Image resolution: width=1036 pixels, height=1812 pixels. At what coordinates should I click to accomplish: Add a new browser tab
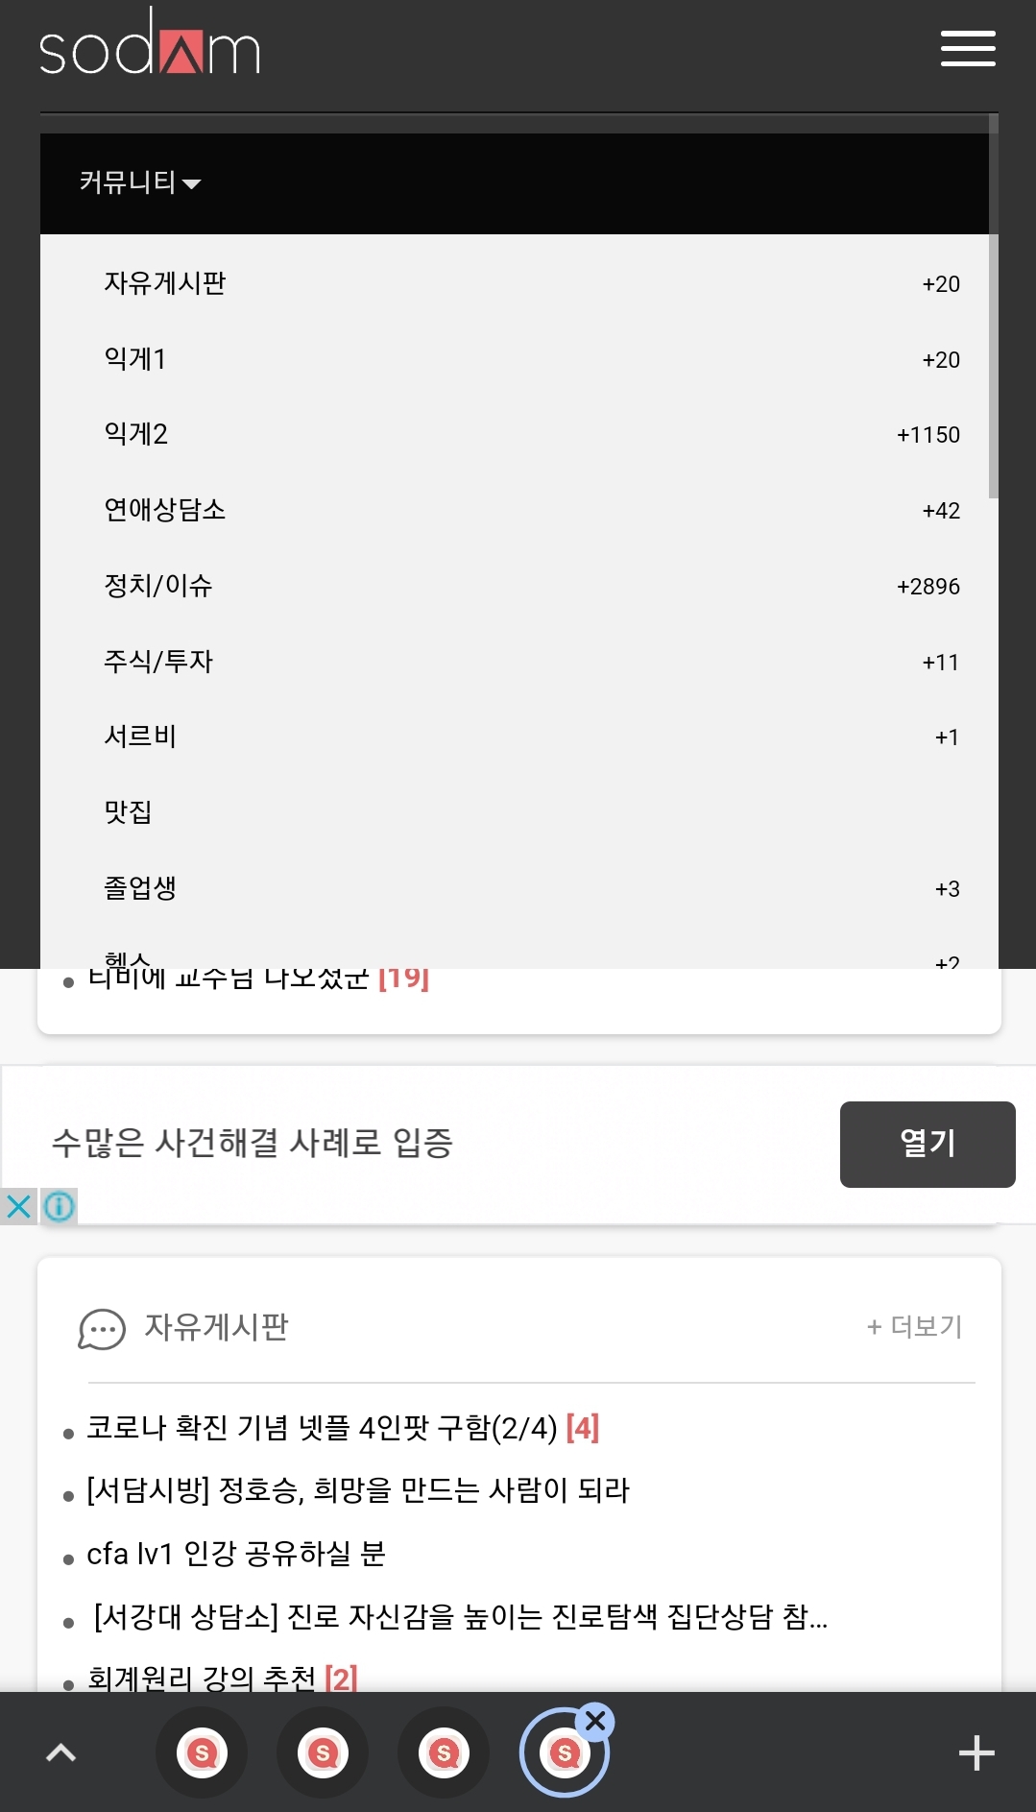976,1753
